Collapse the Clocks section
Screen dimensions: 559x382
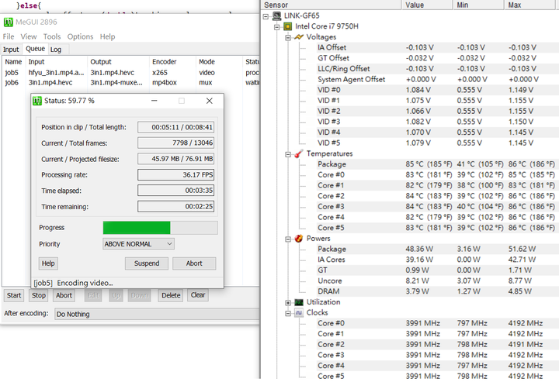(x=288, y=314)
